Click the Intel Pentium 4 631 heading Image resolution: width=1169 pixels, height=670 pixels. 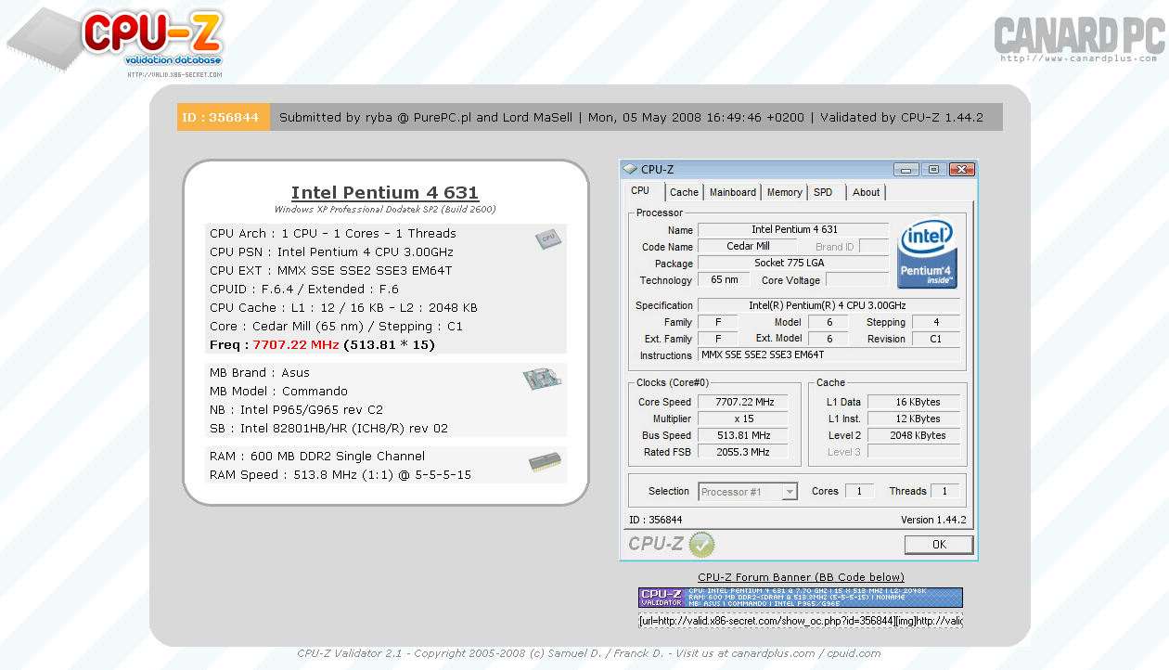(385, 193)
